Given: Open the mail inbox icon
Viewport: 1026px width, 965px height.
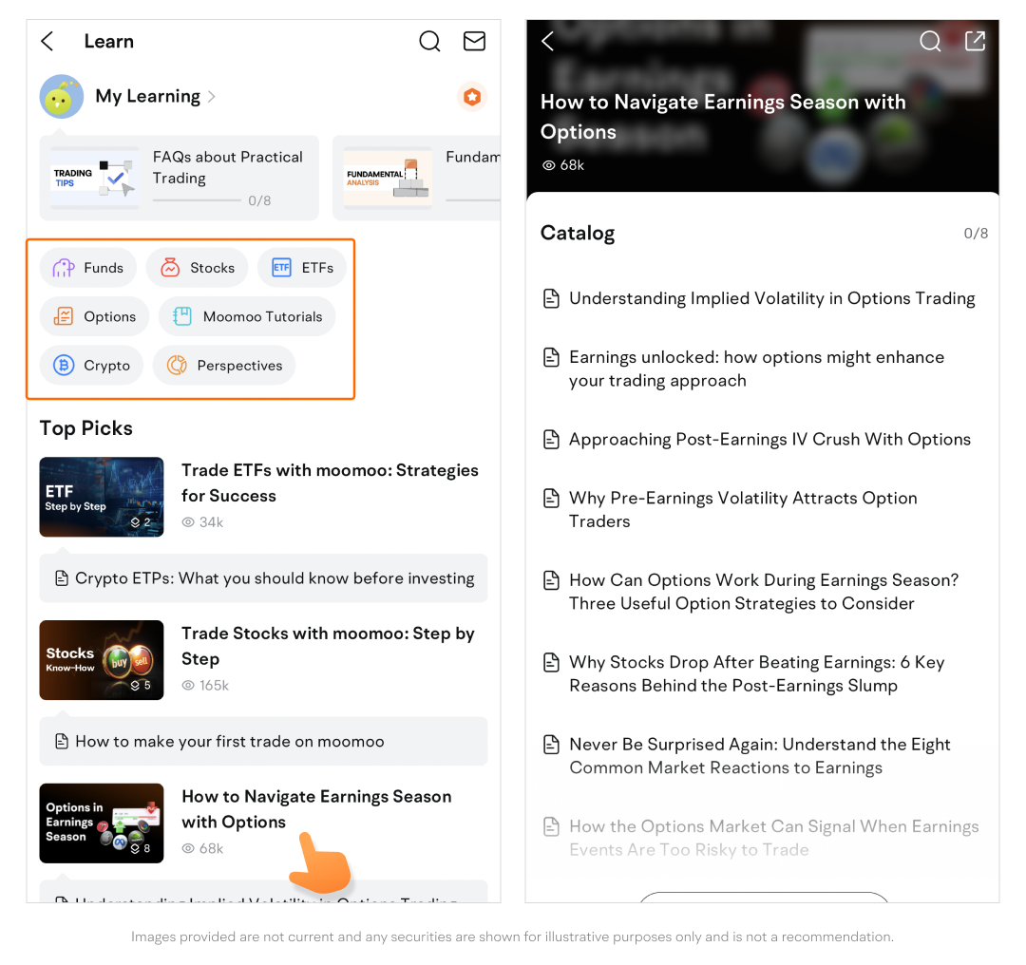Looking at the screenshot, I should tap(474, 41).
